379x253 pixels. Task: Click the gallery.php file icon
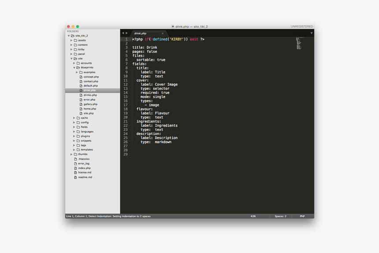(81, 104)
